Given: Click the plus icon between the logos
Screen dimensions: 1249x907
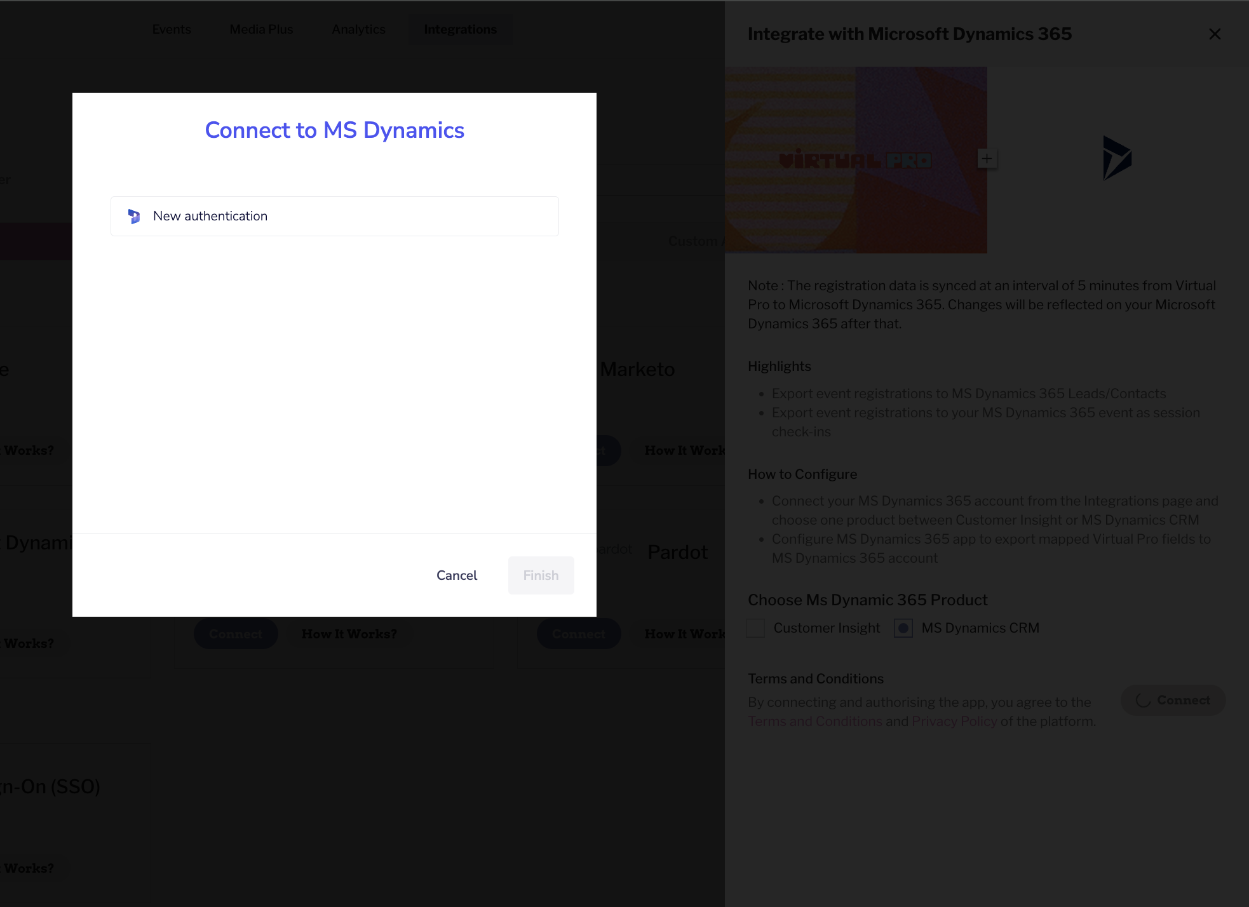Looking at the screenshot, I should (987, 158).
